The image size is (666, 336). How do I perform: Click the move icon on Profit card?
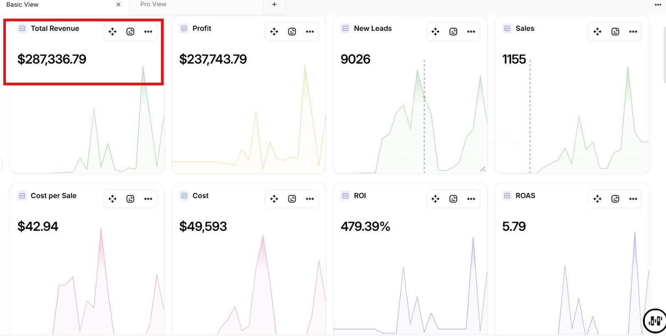coord(274,32)
